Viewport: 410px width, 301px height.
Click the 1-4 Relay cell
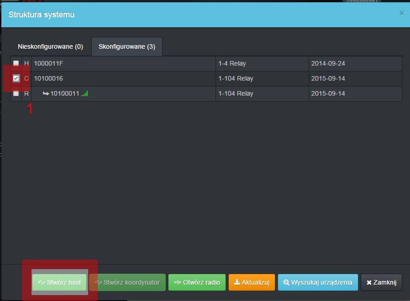pyautogui.click(x=232, y=64)
